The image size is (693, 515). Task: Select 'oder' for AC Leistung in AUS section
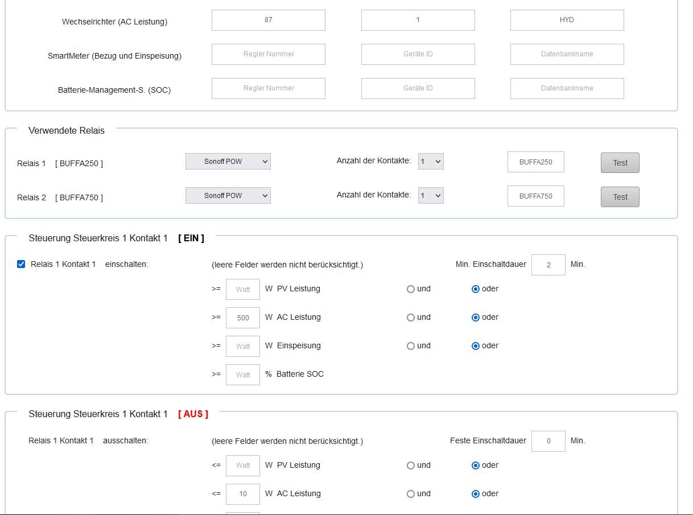pyautogui.click(x=476, y=494)
